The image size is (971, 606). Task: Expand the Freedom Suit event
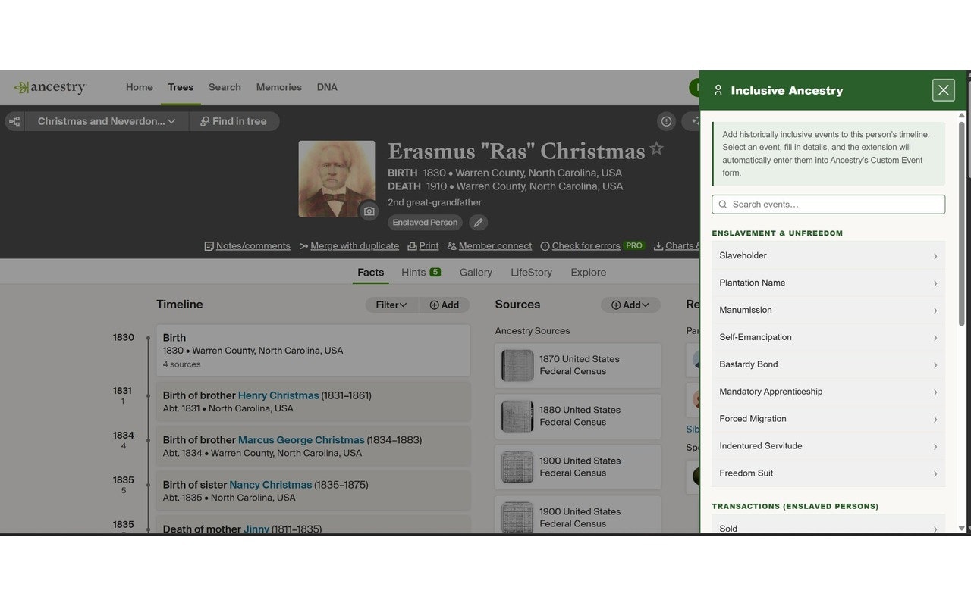(x=828, y=473)
